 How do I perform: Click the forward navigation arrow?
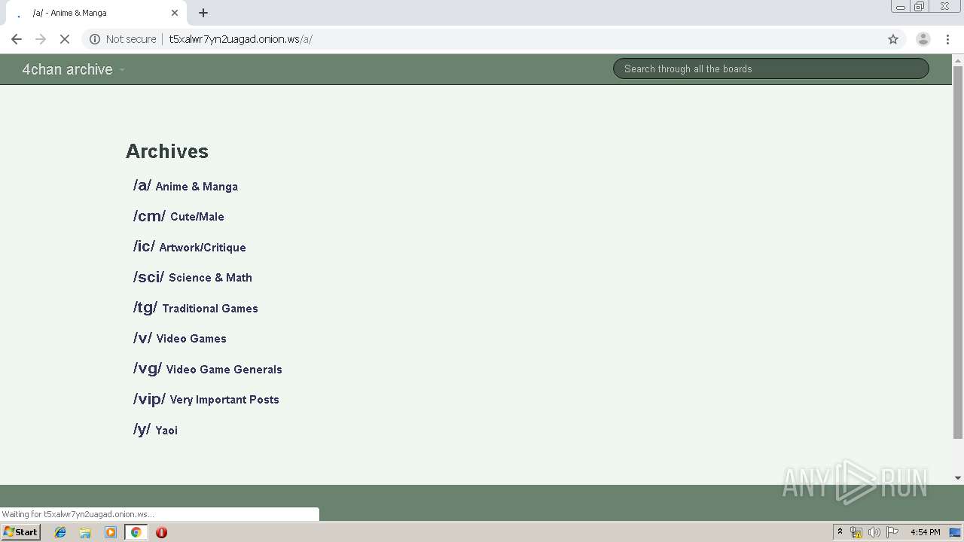(41, 39)
